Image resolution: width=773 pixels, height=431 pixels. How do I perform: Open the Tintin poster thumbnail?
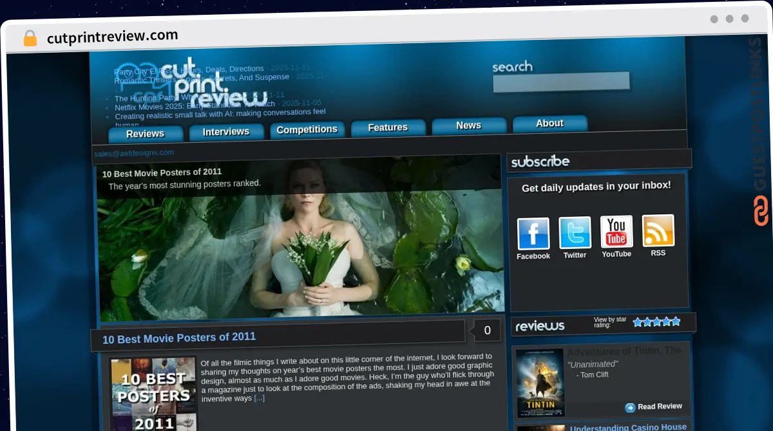(540, 383)
